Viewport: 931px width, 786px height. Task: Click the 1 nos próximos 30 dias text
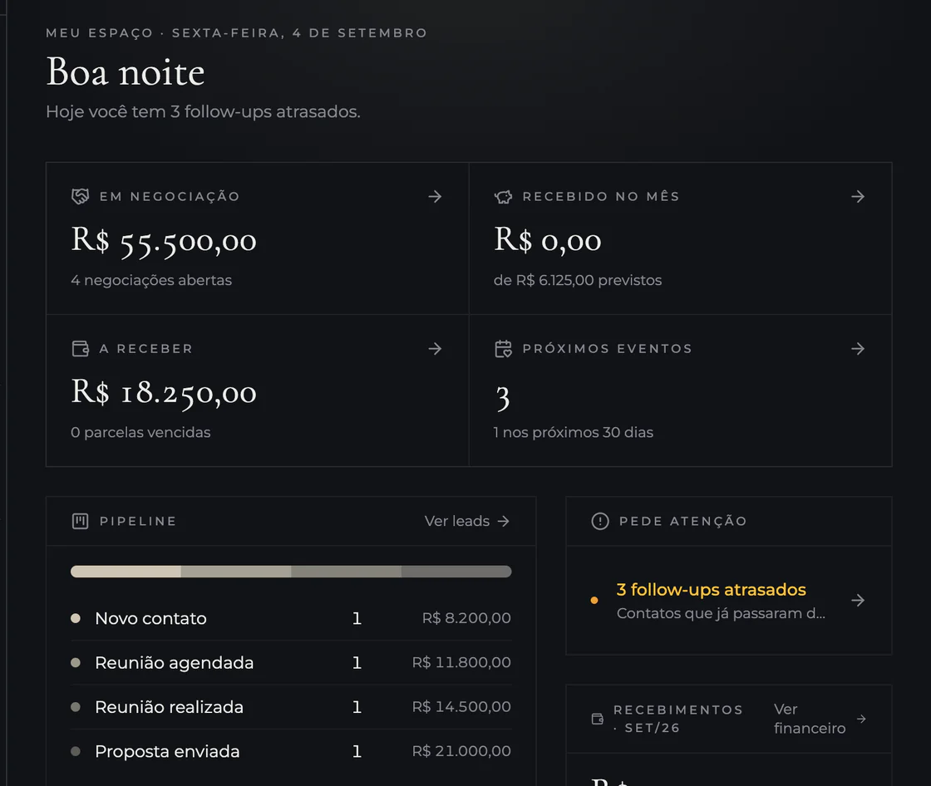[x=573, y=432]
